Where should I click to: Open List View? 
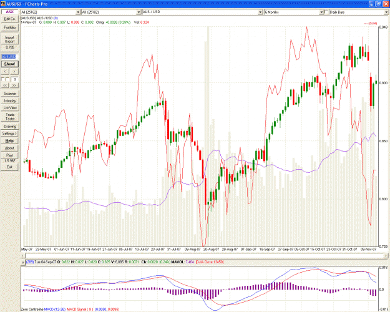(10, 108)
